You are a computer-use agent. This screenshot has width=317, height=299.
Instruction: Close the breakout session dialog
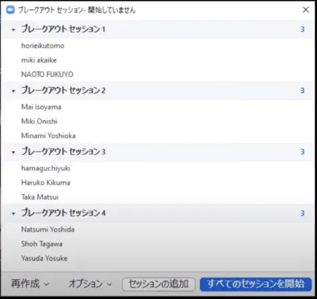306,9
